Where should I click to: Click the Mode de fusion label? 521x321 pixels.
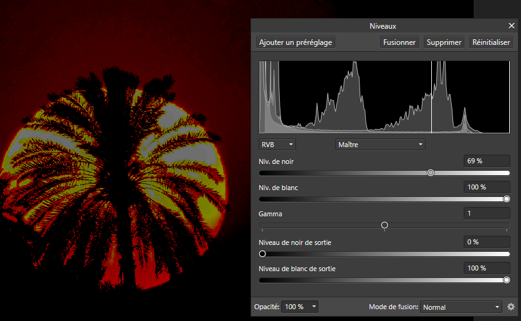coord(393,307)
